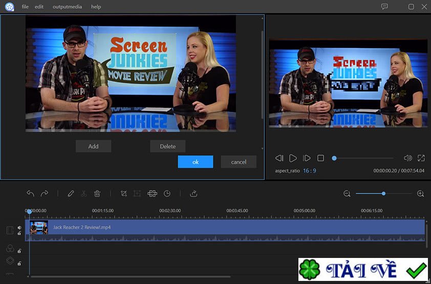431x284 pixels.
Task: Mute the video track speaker
Action: point(19,227)
